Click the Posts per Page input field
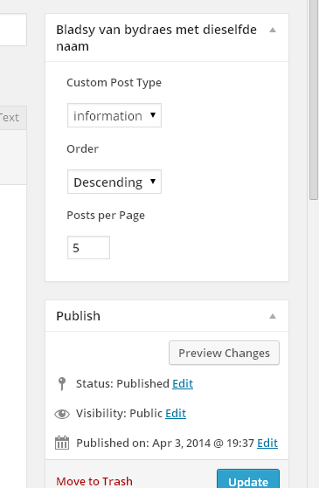The width and height of the screenshot is (319, 488). pos(88,248)
